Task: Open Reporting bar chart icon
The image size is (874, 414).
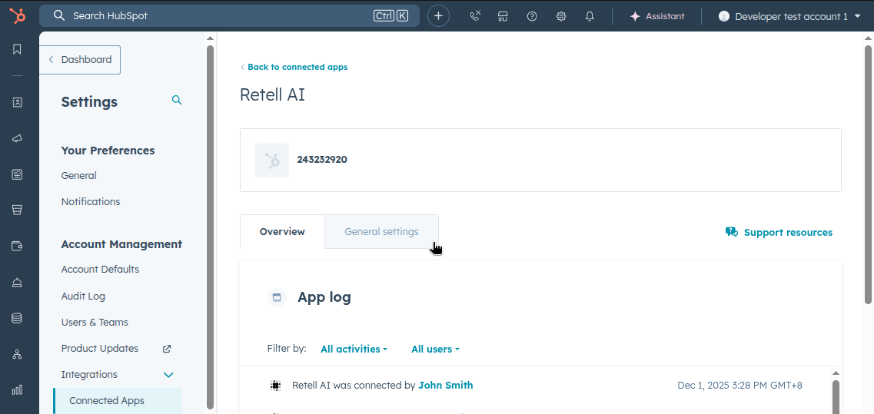Action: [17, 389]
